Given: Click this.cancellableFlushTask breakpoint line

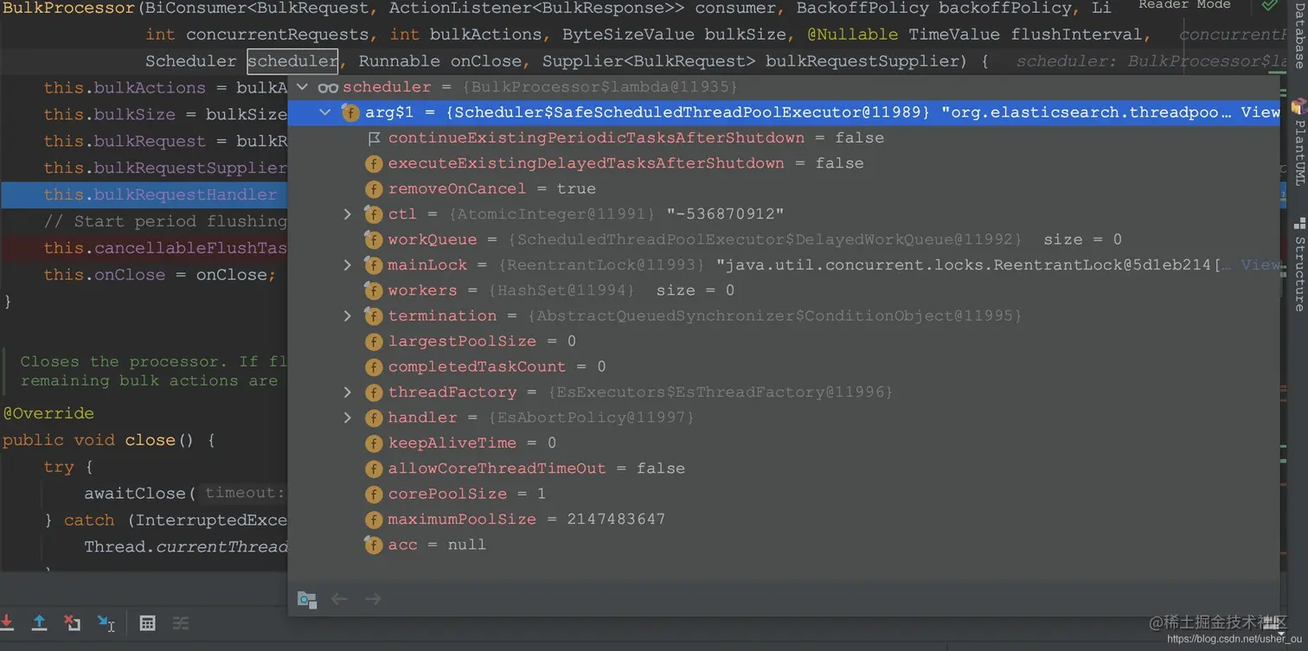Looking at the screenshot, I should coord(164,248).
